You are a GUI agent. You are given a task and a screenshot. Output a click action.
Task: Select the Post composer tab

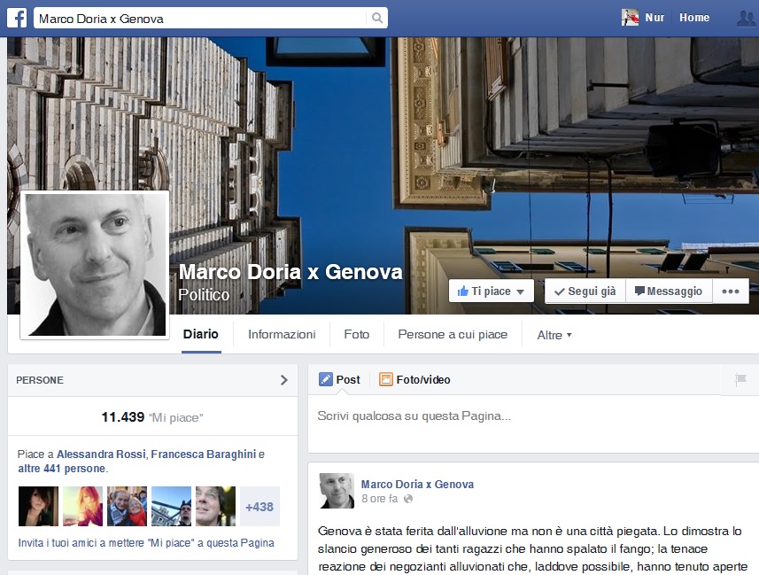(339, 380)
